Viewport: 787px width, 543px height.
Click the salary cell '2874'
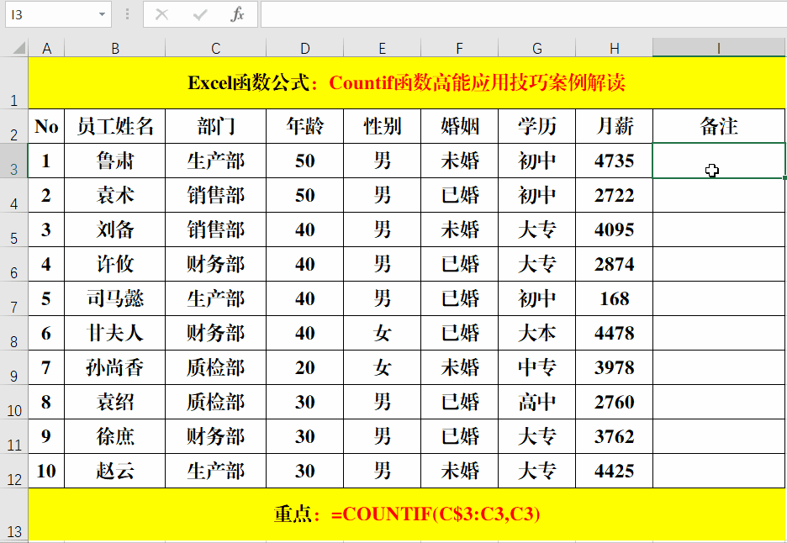pos(614,264)
